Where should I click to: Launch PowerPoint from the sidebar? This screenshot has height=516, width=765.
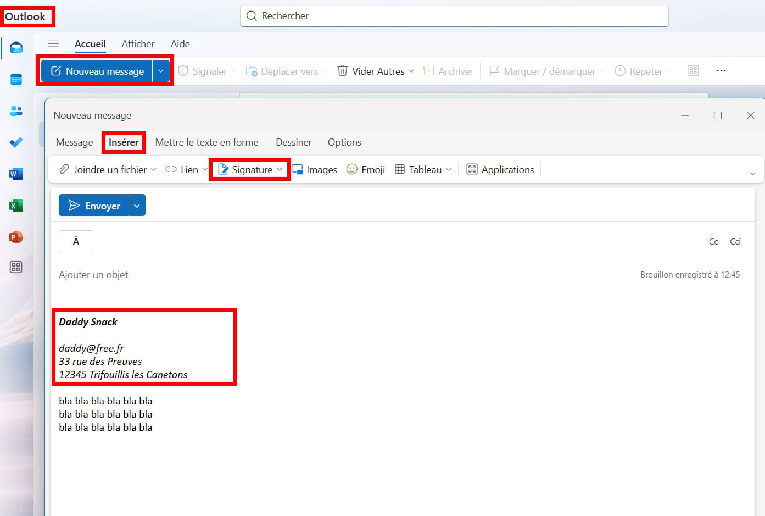click(x=16, y=237)
